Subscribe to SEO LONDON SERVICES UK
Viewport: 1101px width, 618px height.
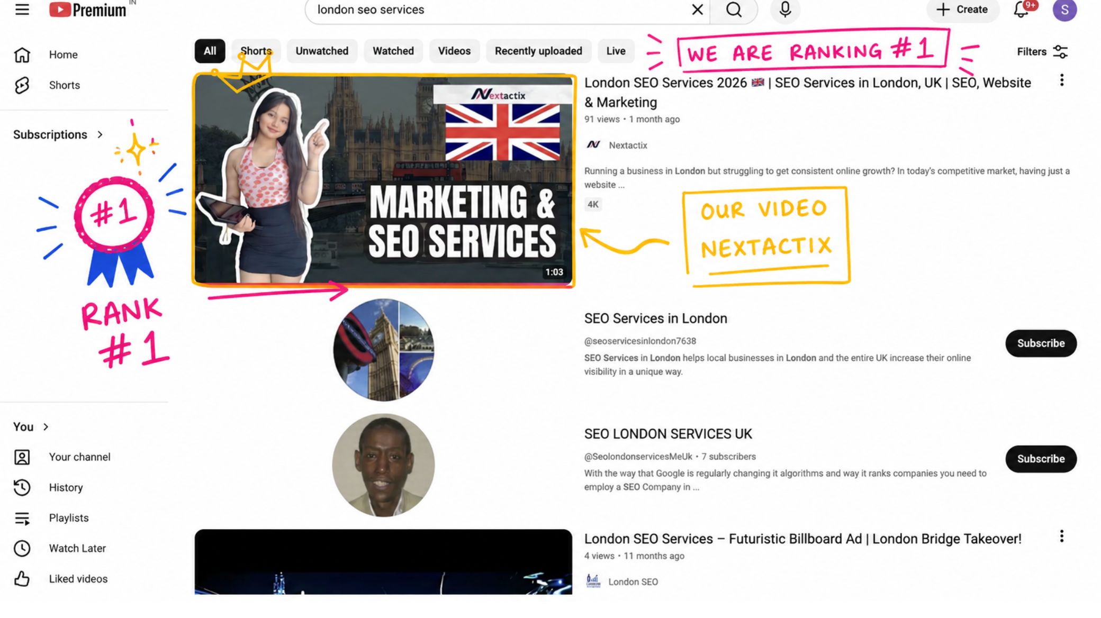tap(1041, 459)
